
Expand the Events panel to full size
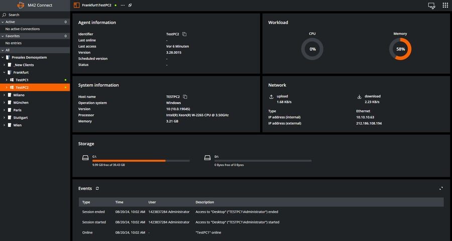click(x=441, y=188)
